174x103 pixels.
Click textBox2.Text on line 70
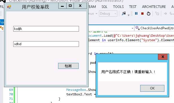79,94
